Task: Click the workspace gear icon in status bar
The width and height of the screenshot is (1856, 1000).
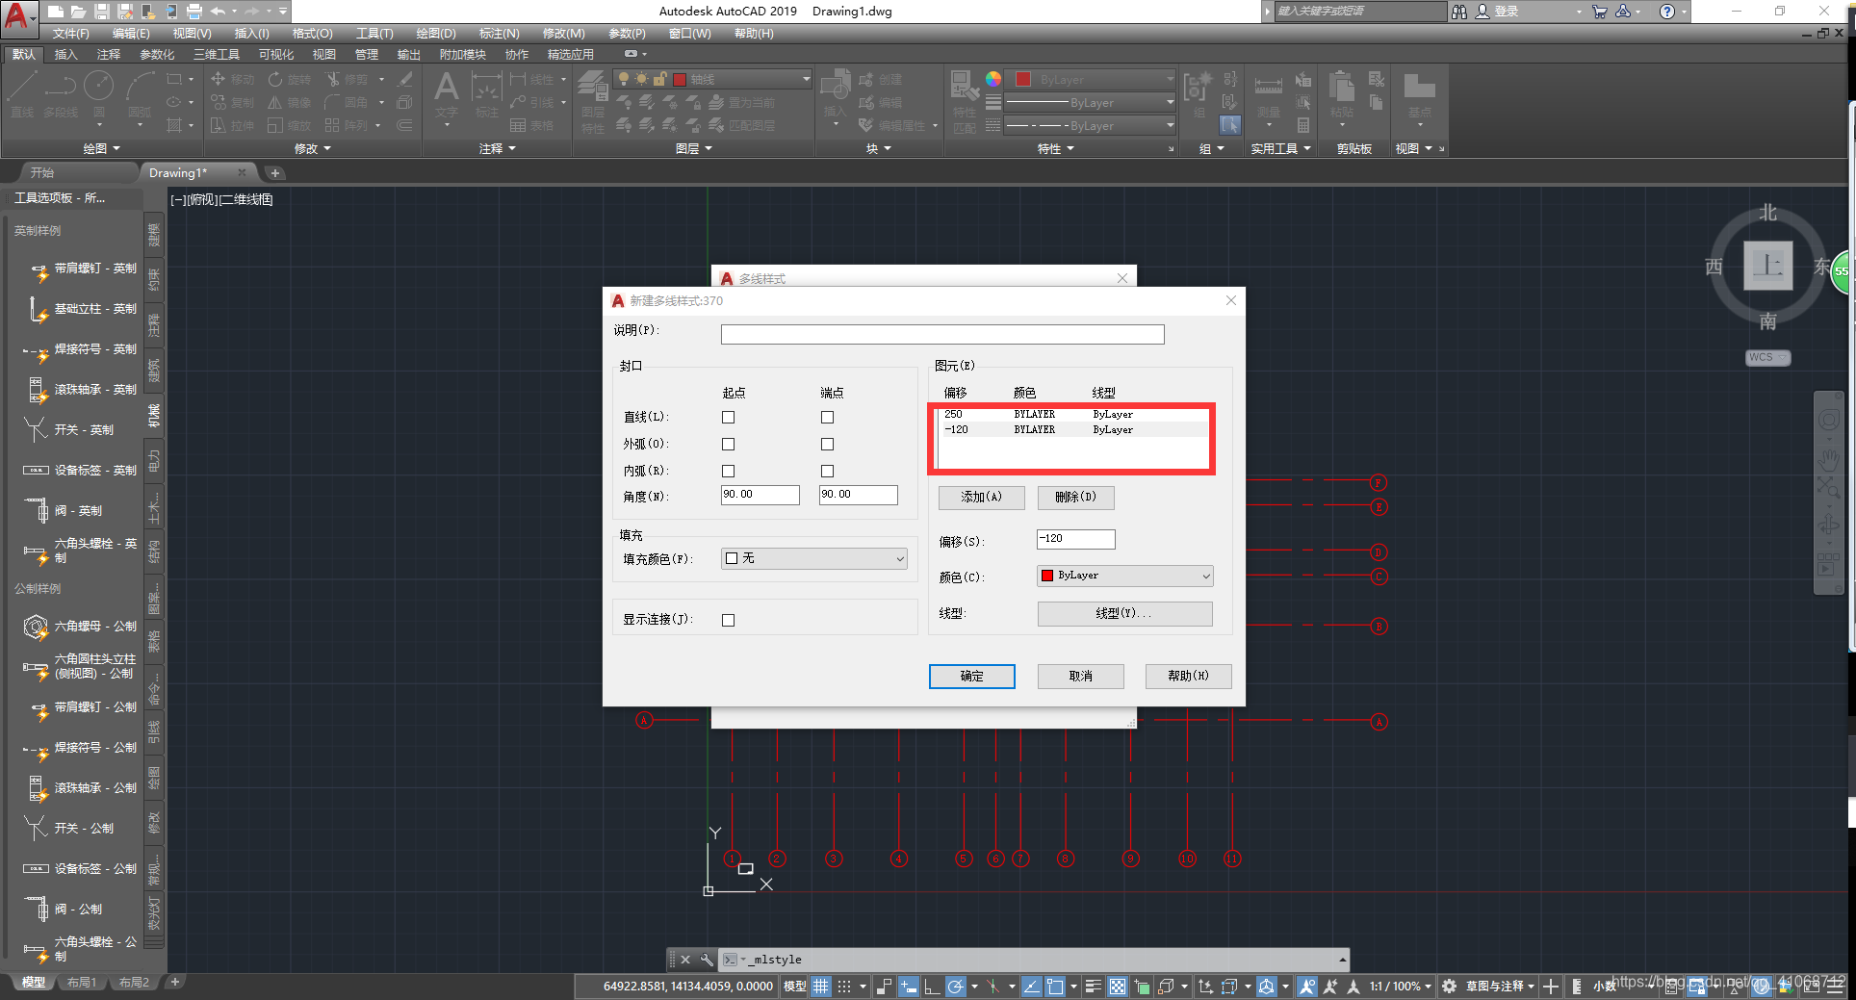Action: [x=1449, y=986]
